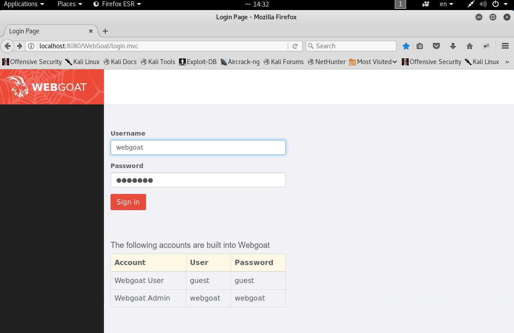Focus the browser Search box

351,46
